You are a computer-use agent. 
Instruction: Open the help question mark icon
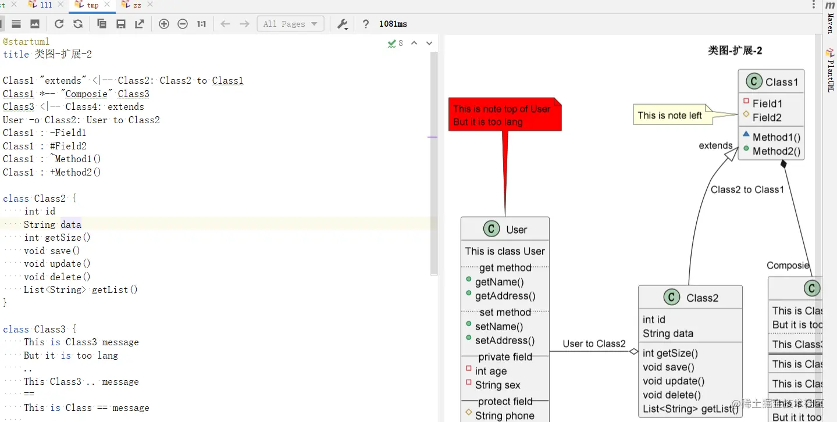pyautogui.click(x=365, y=24)
